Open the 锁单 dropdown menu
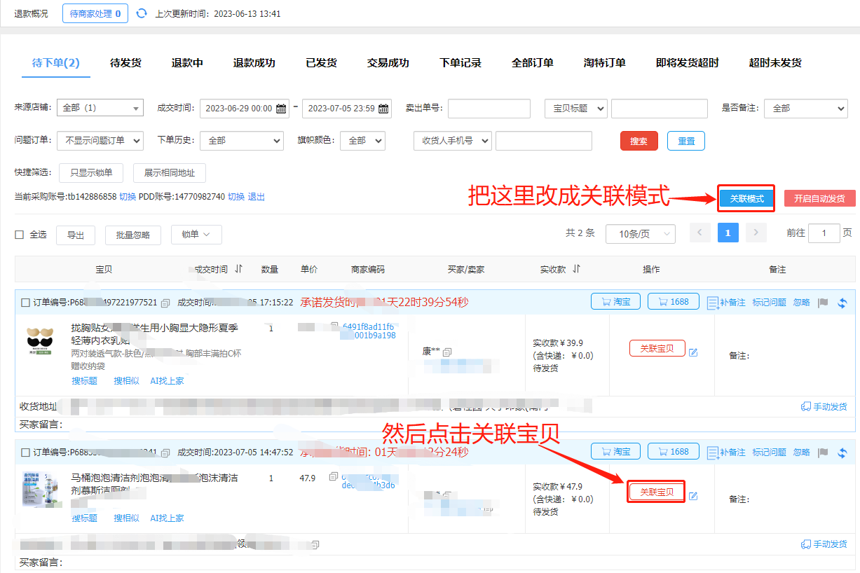860x573 pixels. tap(196, 235)
